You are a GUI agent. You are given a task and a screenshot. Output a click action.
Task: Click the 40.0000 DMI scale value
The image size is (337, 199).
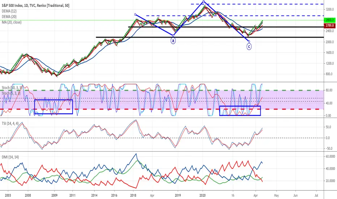tap(330, 169)
